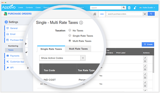Screen dimensions: 160x93
Task: Click the IND CGST tax code row
Action: 50,80
